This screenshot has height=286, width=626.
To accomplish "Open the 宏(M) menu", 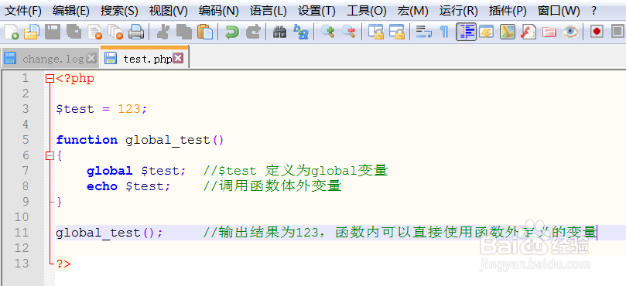I will [x=412, y=11].
